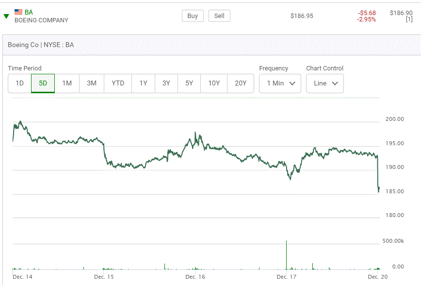This screenshot has height=285, width=421.
Task: Click the US flag icon beside BA
Action: (18, 12)
